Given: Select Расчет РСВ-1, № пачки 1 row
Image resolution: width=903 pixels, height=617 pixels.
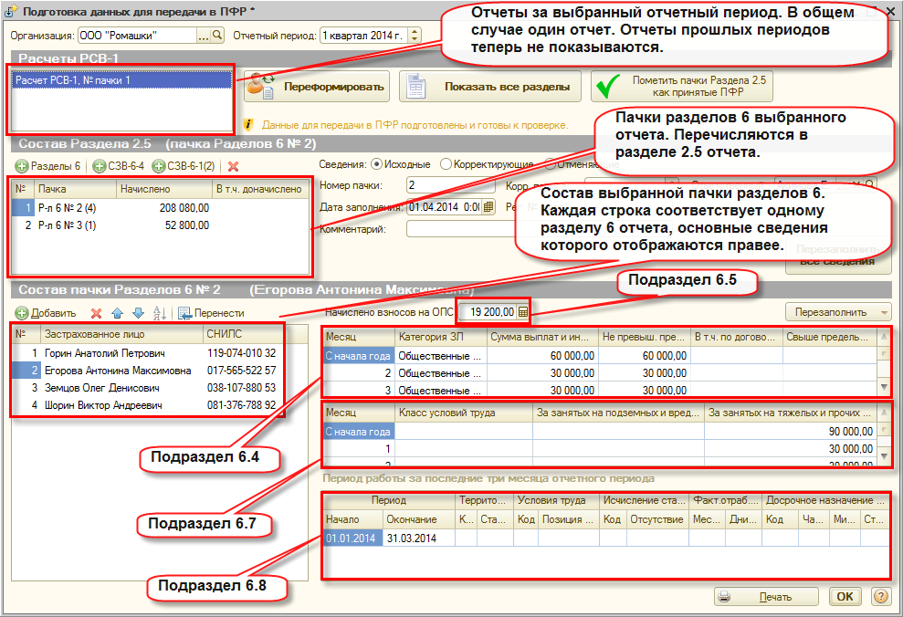Looking at the screenshot, I should tap(121, 80).
